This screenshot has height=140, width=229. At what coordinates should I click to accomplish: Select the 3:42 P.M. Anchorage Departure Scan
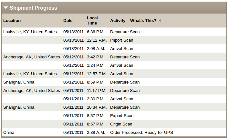(114, 57)
